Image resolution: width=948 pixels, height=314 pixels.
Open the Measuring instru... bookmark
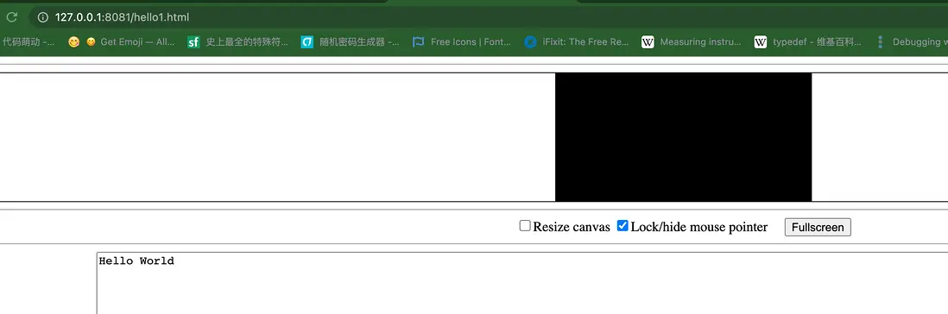pos(700,42)
